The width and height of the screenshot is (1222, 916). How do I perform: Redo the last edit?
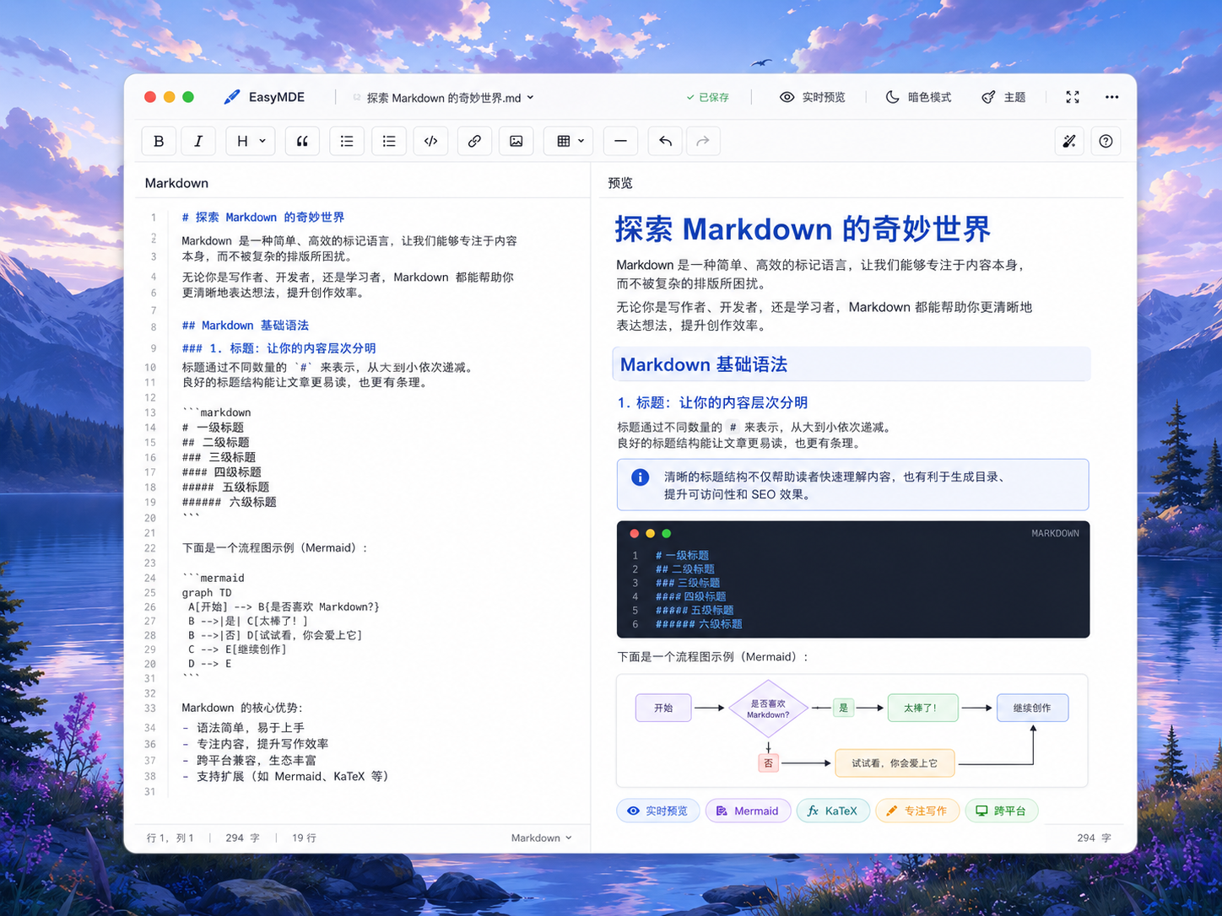point(703,141)
